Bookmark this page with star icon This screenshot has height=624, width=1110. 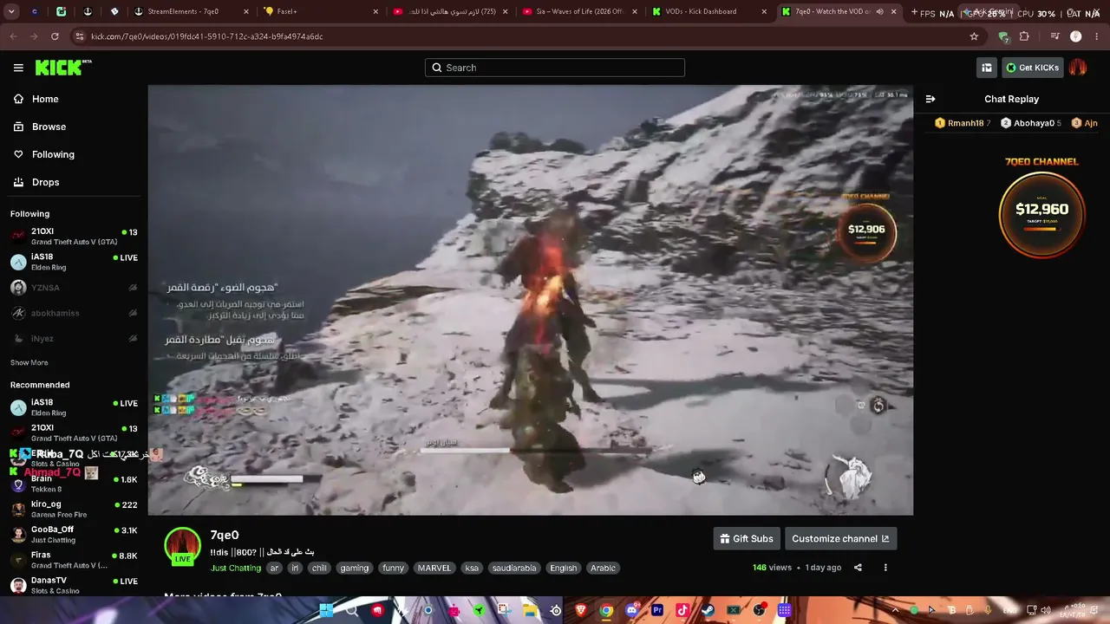974,36
